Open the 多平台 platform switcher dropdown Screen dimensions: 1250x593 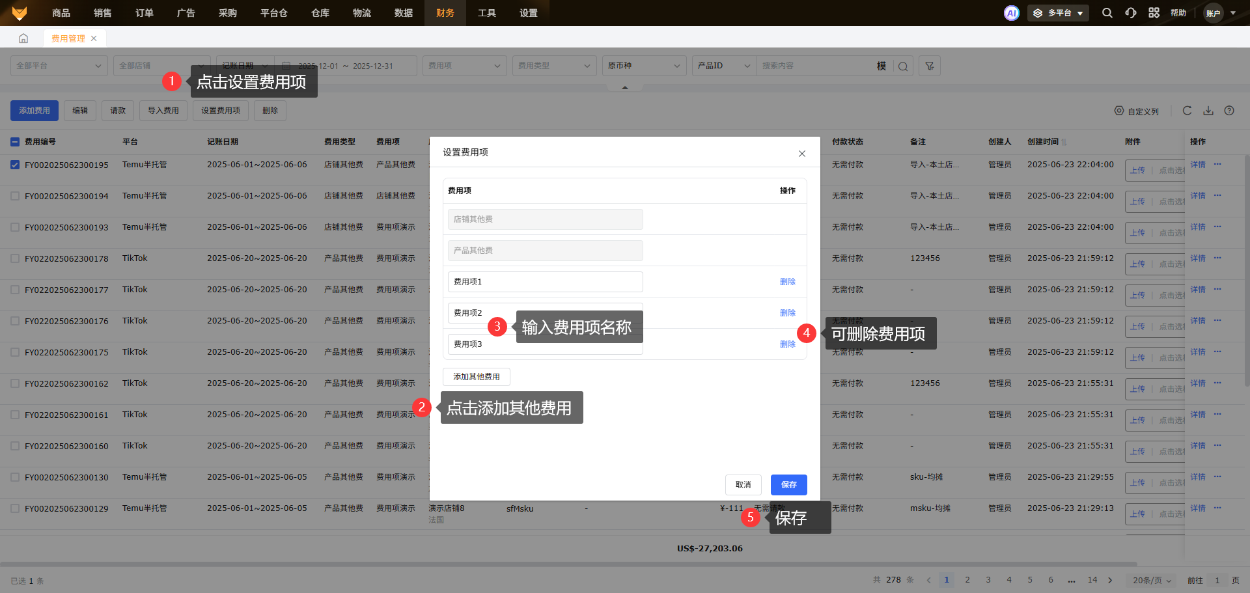(1058, 13)
